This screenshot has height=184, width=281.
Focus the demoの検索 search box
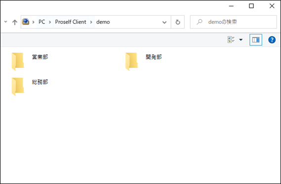233,22
